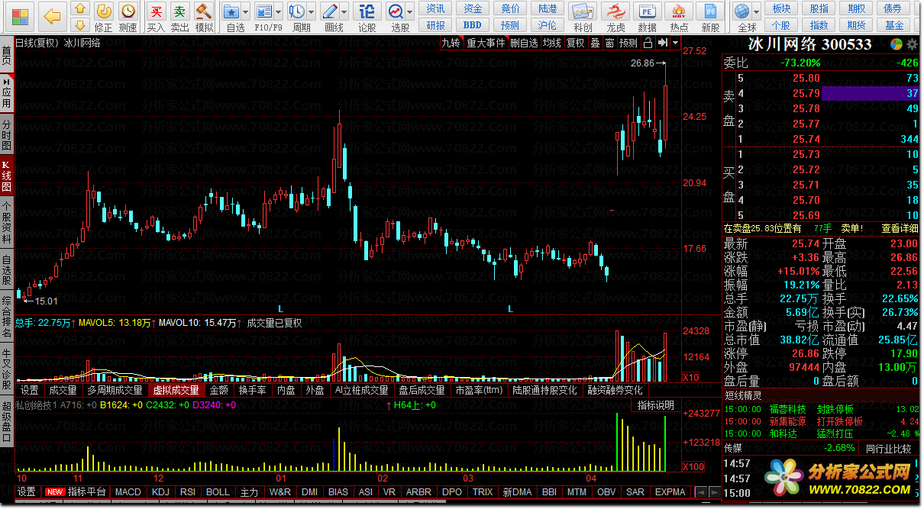Click purple volume bar at 卖4
924x509 pixels.
871,93
